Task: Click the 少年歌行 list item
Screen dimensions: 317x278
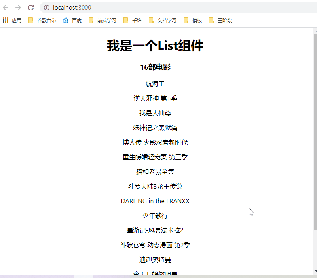Action: [155, 215]
